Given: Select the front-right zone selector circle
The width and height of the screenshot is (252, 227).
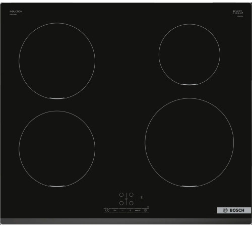Looking at the screenshot, I should 131,203.
